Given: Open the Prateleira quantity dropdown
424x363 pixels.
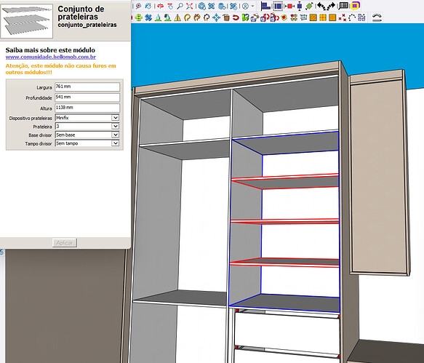Looking at the screenshot, I should (x=87, y=127).
